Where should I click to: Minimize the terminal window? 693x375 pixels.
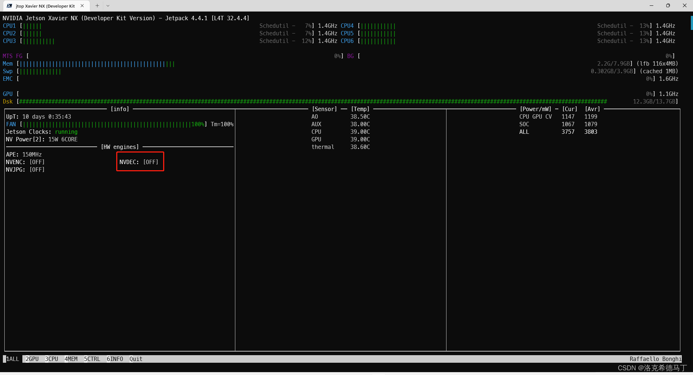(x=651, y=5)
